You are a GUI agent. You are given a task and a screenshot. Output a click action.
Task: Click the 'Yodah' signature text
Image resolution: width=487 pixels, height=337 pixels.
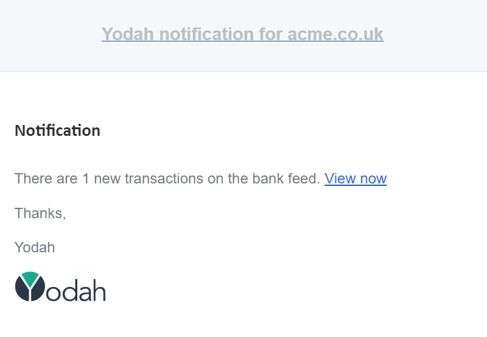tap(35, 247)
